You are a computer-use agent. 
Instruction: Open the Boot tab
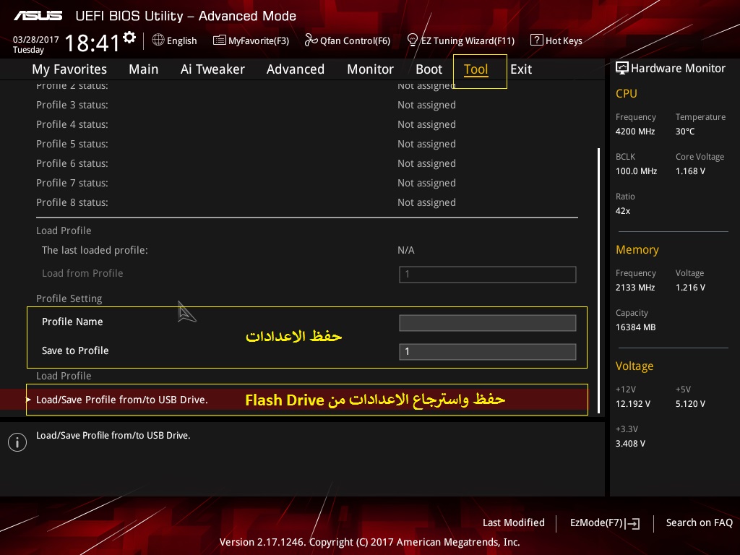click(429, 69)
